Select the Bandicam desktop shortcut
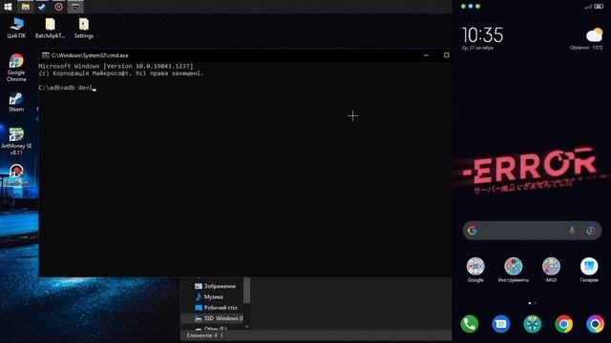 pos(16,174)
